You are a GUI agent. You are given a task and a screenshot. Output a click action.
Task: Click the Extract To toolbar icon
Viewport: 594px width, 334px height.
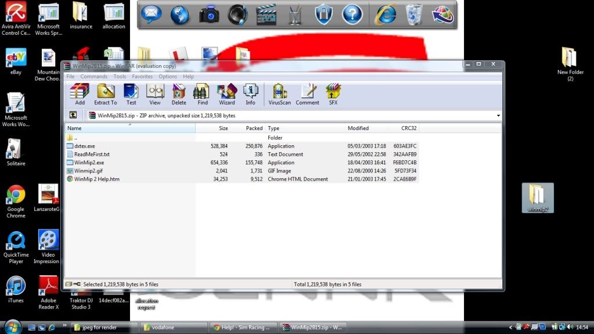coord(106,94)
